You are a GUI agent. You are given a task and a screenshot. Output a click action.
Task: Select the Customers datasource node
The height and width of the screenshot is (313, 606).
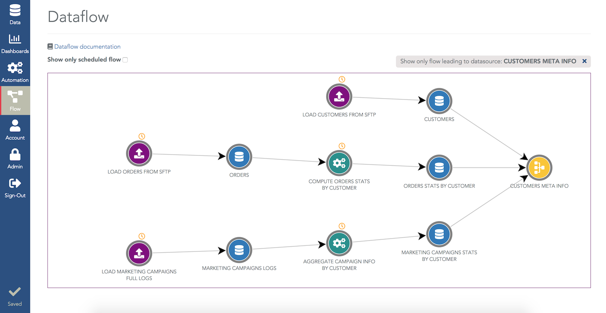point(439,101)
